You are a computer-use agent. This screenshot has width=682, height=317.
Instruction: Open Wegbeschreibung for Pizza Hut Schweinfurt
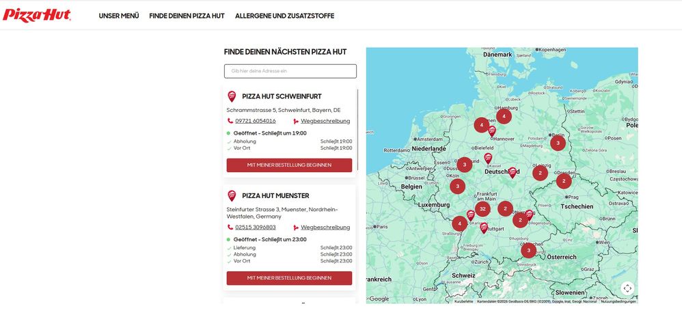pos(325,121)
